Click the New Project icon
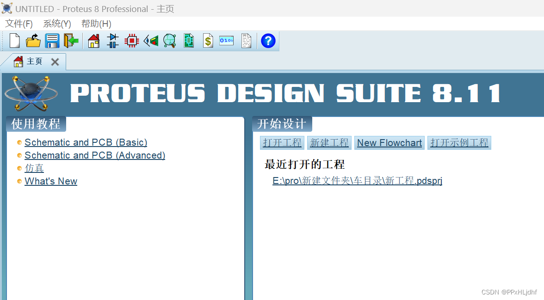The height and width of the screenshot is (300, 544). click(x=15, y=41)
